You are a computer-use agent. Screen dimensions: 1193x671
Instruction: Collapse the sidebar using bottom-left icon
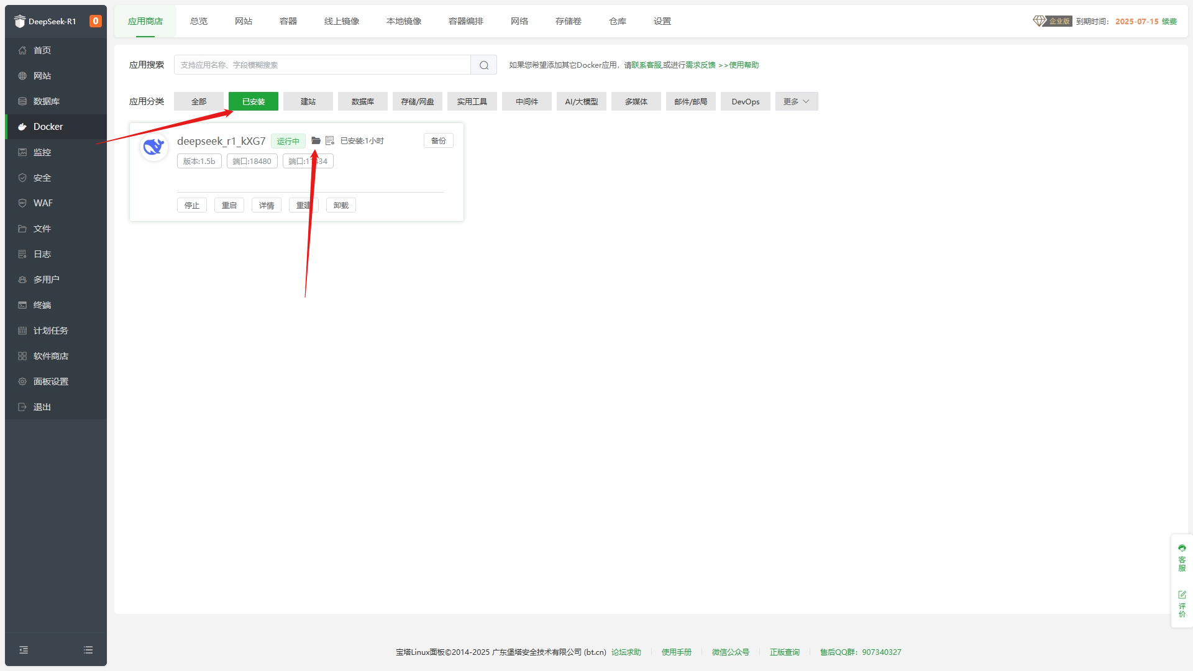(x=24, y=650)
